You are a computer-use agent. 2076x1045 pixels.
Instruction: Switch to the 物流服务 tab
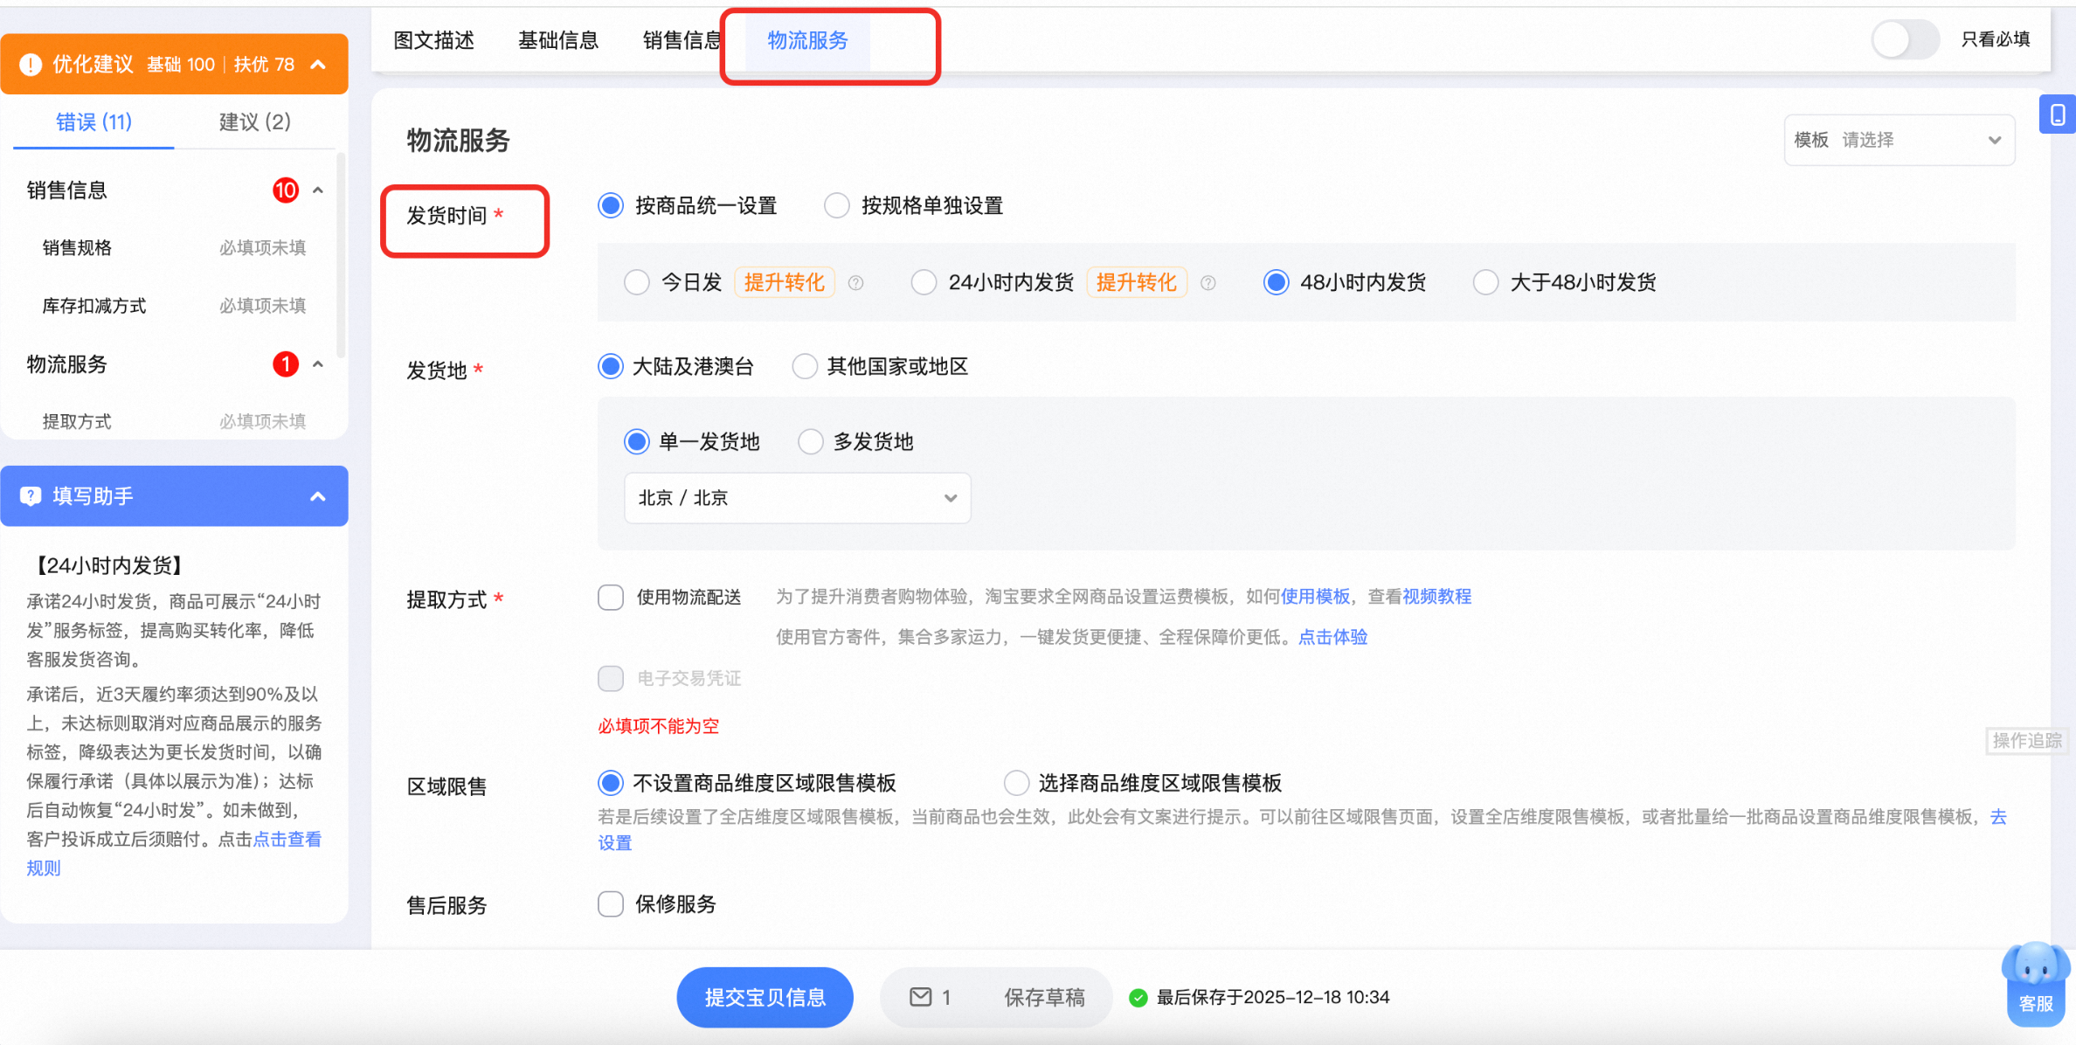(x=808, y=40)
